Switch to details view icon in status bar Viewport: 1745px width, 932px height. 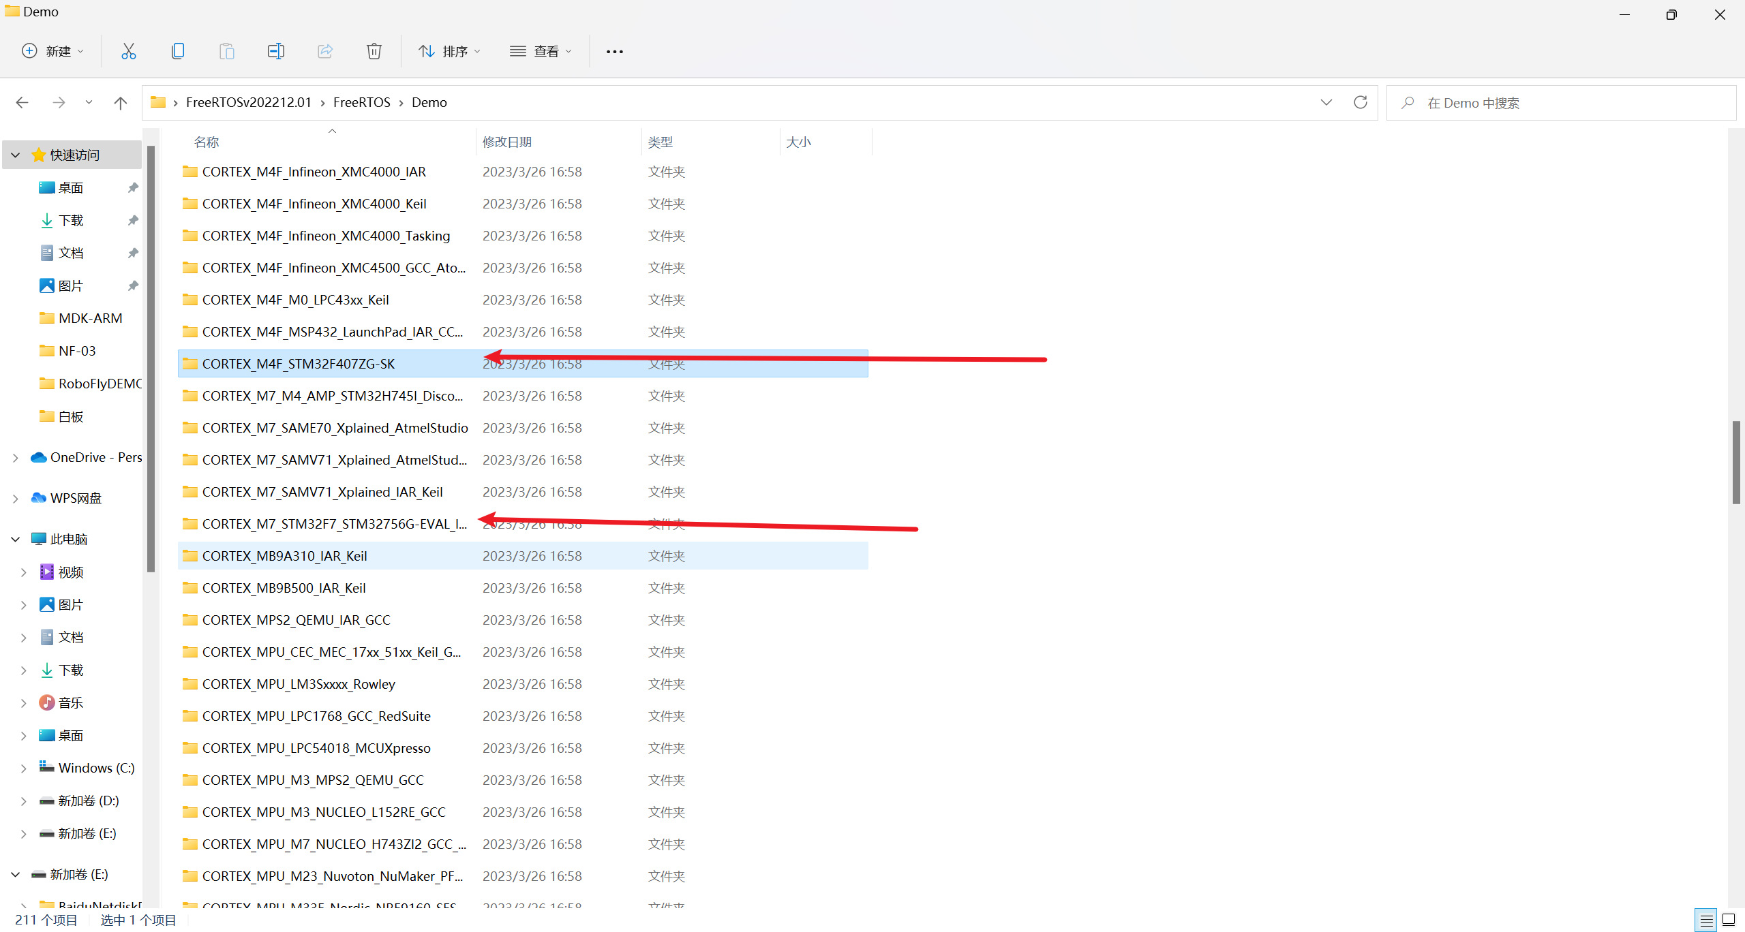[x=1706, y=920]
